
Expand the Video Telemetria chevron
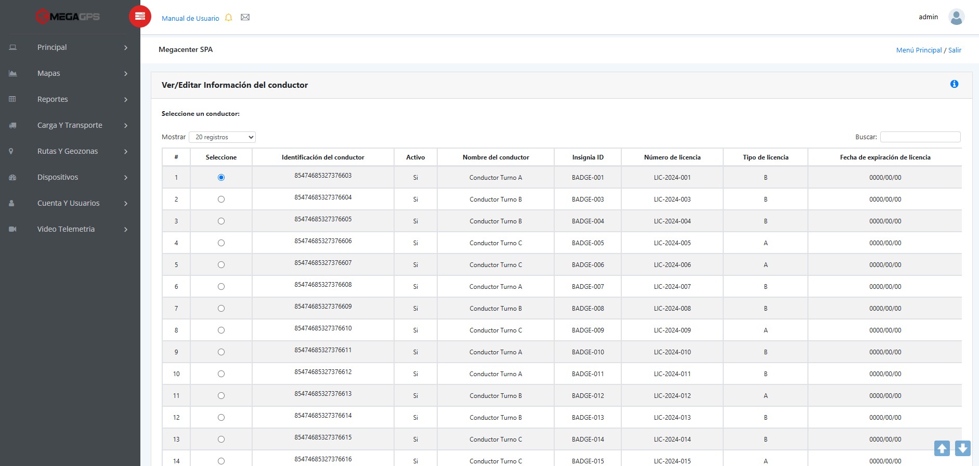point(126,229)
